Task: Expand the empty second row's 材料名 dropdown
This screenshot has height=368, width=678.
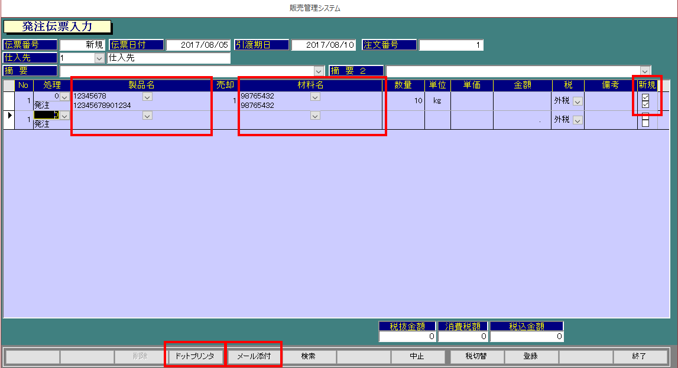Action: pos(315,116)
